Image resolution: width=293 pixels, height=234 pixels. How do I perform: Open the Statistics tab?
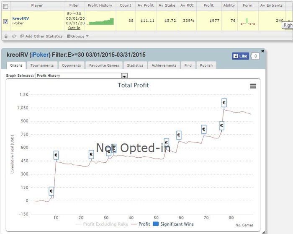135,65
